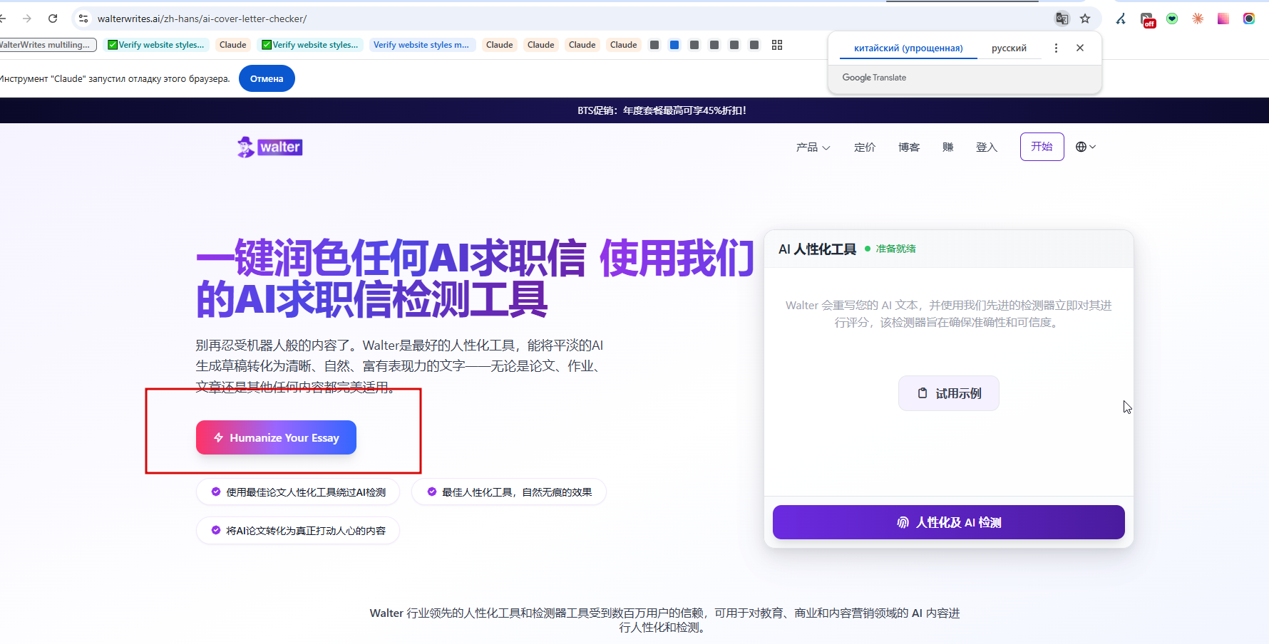The height and width of the screenshot is (644, 1269).
Task: Open the globe language selector
Action: tap(1085, 147)
